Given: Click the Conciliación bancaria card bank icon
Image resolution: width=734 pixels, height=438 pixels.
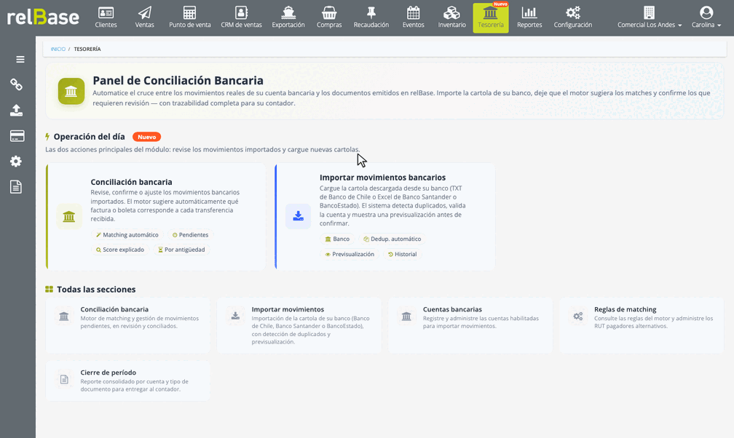Looking at the screenshot, I should click(x=68, y=216).
